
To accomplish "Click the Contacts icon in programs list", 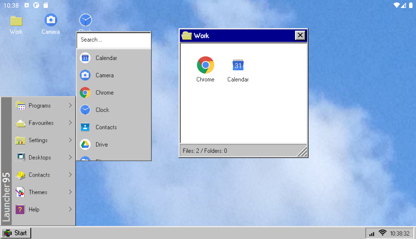I will (x=85, y=127).
